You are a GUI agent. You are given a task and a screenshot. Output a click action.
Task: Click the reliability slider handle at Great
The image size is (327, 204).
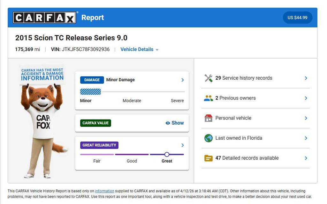[x=167, y=155]
